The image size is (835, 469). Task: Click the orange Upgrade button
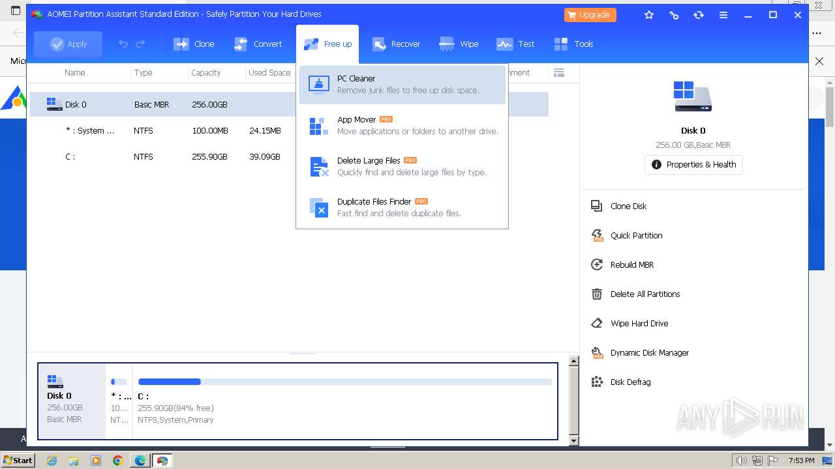(x=590, y=14)
